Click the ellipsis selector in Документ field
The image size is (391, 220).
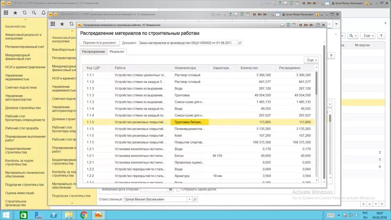235,43
